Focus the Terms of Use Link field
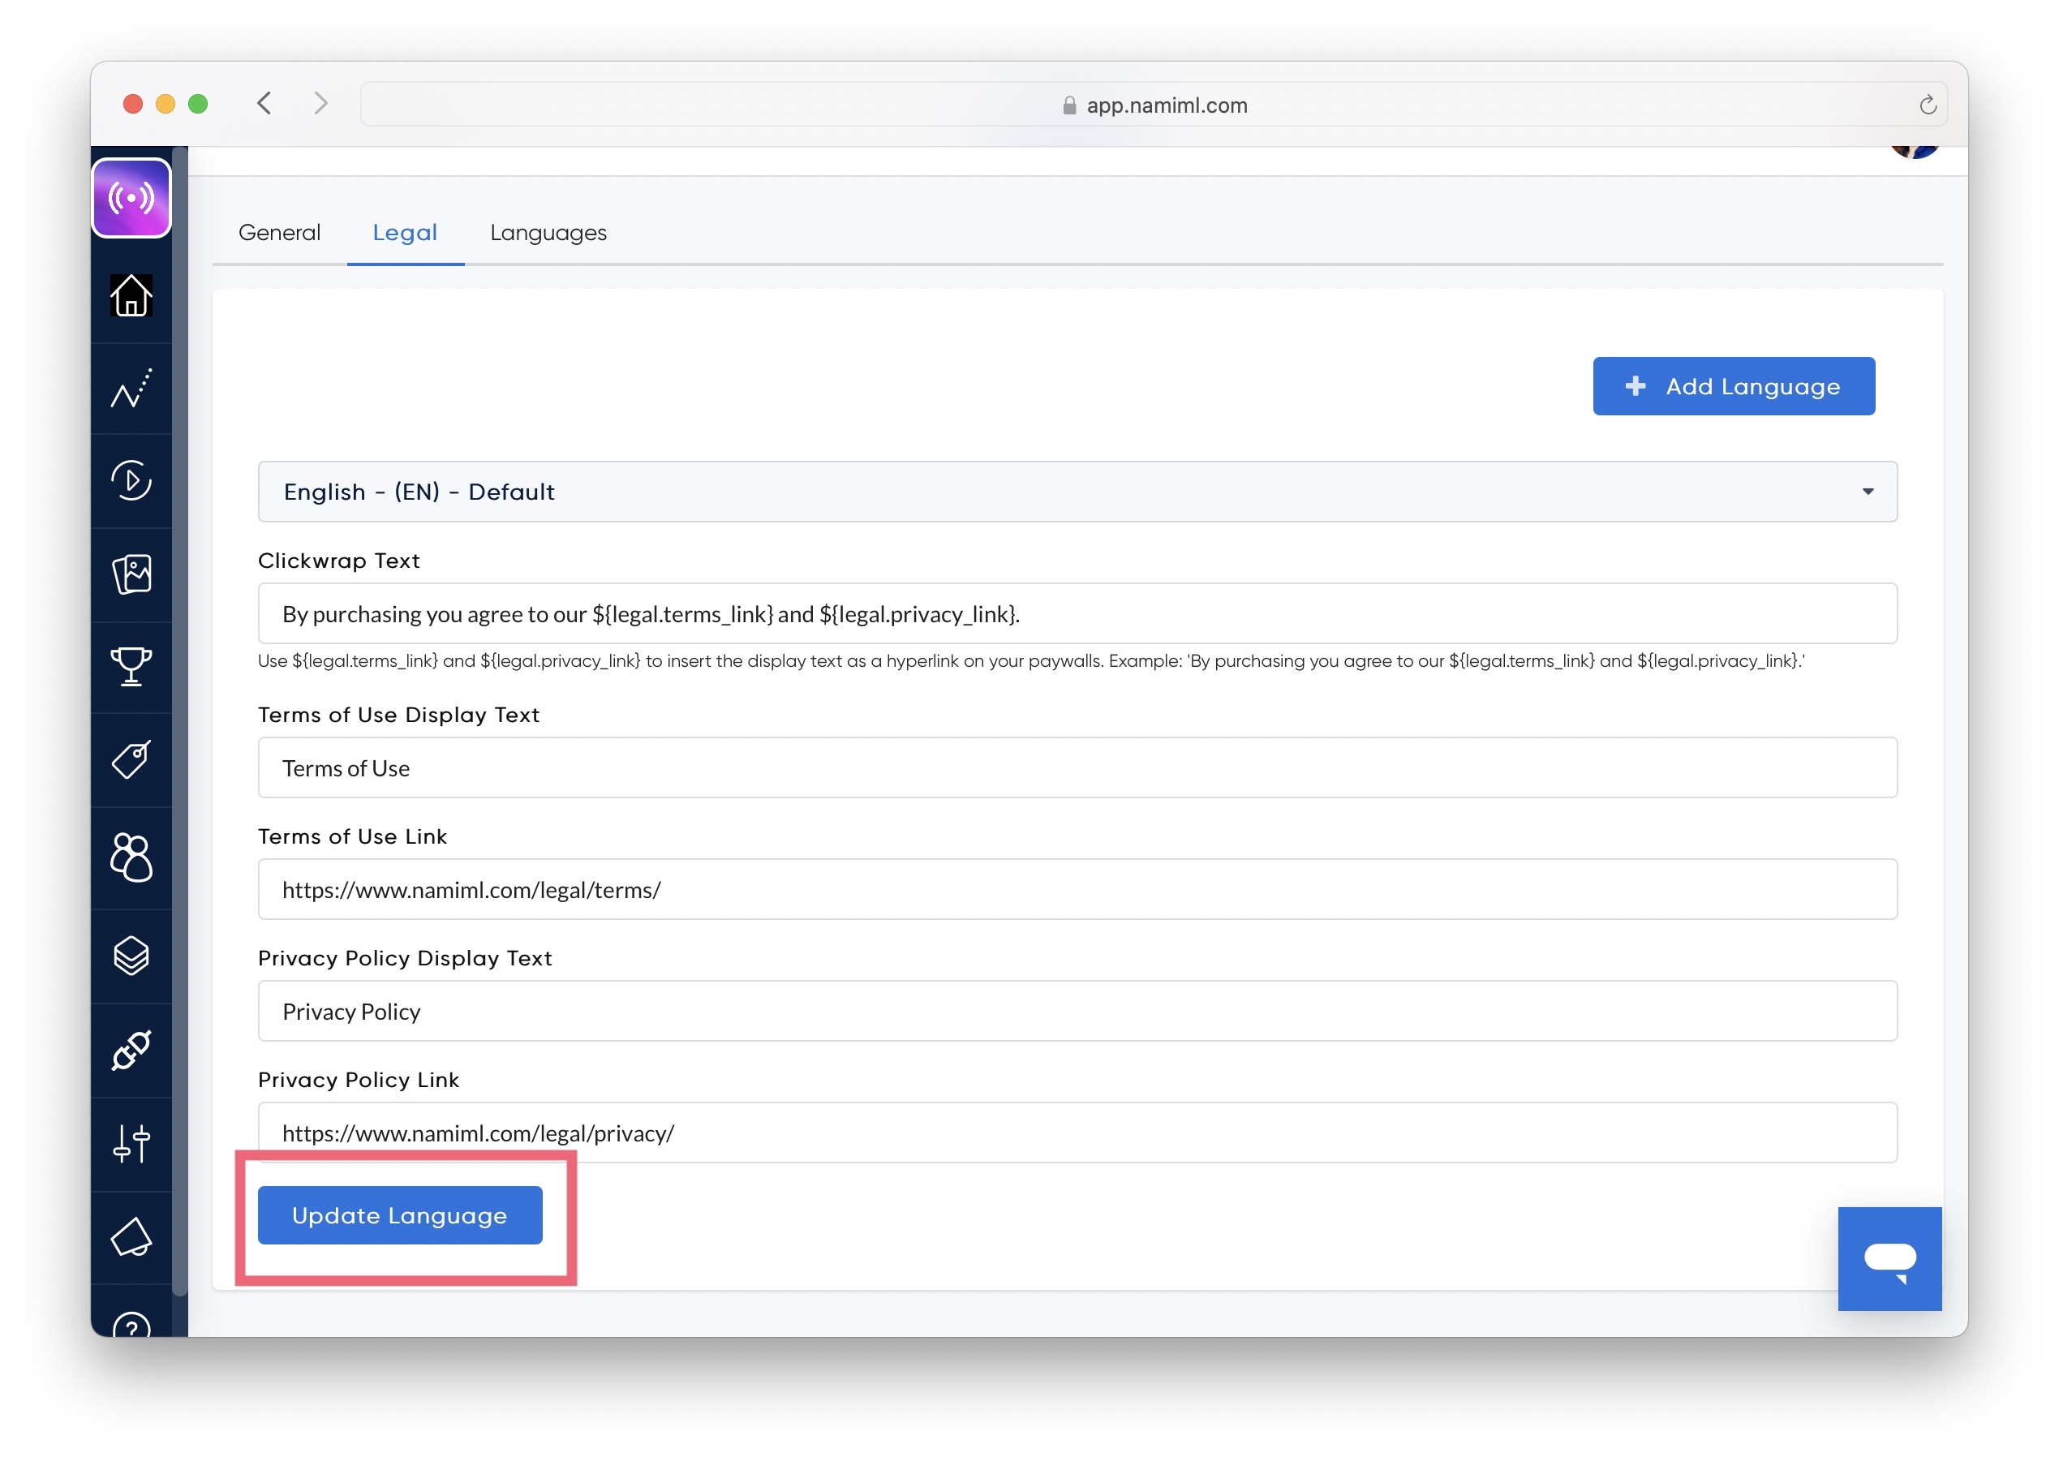The width and height of the screenshot is (2059, 1457). click(1077, 889)
